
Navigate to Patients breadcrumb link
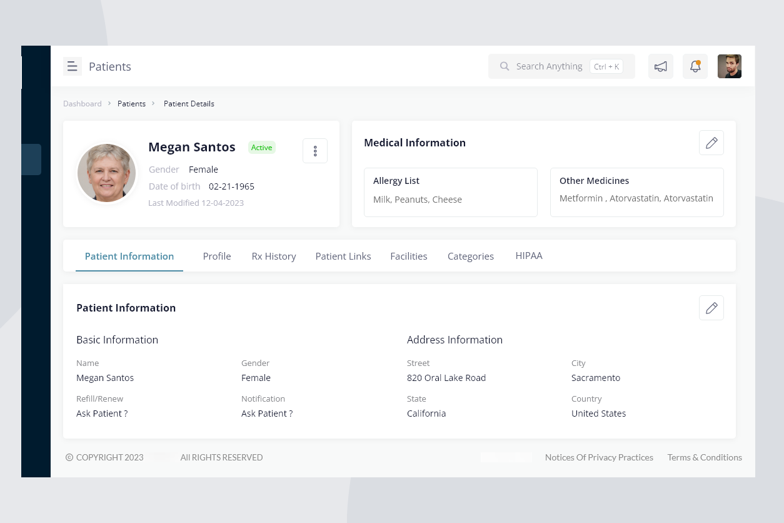click(131, 104)
